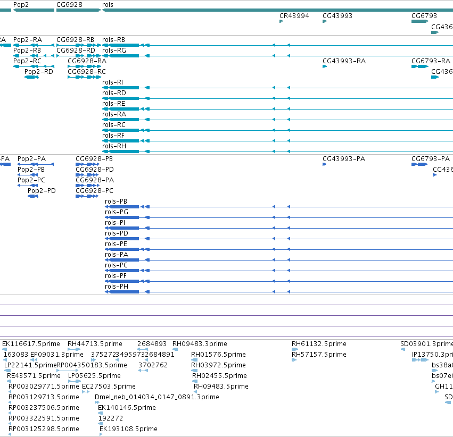This screenshot has height=437, width=453.
Task: Select the CG6793-PA protein label
Action: (431, 159)
